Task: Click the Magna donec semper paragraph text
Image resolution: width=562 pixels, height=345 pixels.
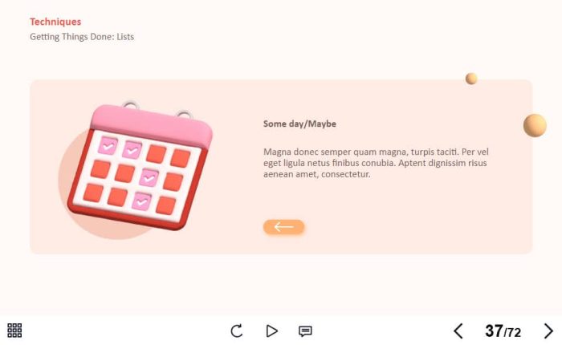Action: tap(376, 163)
